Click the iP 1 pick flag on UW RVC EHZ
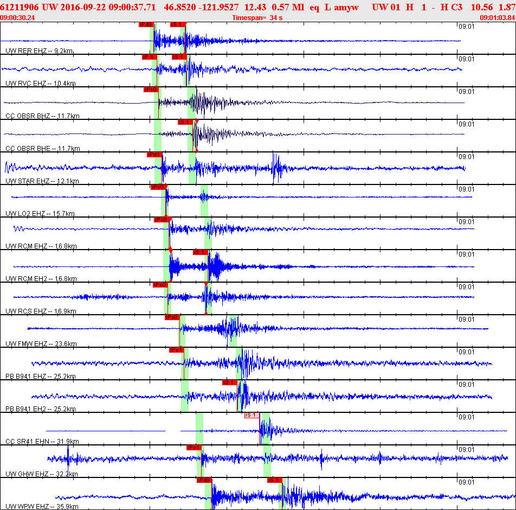516x510 pixels. pyautogui.click(x=149, y=57)
